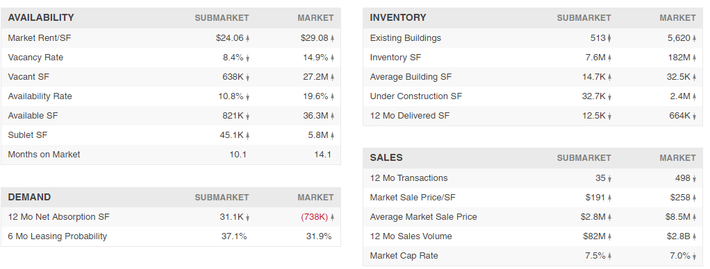The height and width of the screenshot is (269, 710).
Task: Click the arrow icon next to market 12 Mo Delivered SF 664K
Action: 694,116
